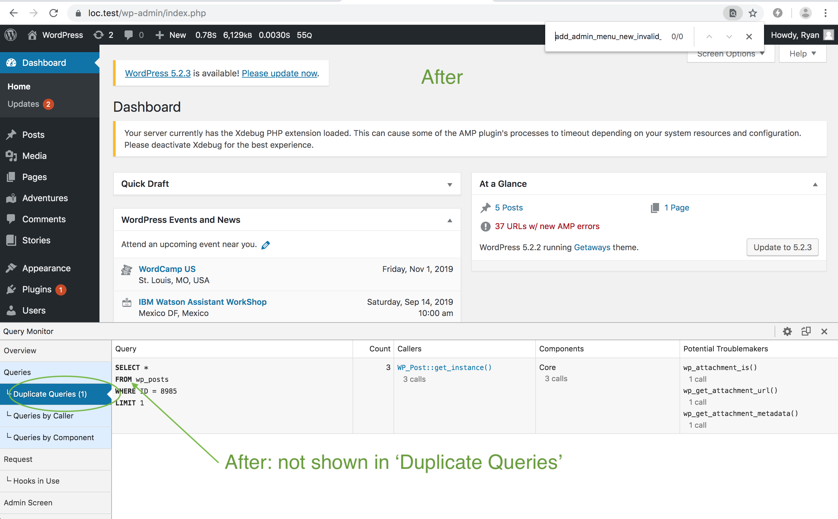Select Queries by Caller in Query Monitor
Screen dimensions: 838x519
56,416
